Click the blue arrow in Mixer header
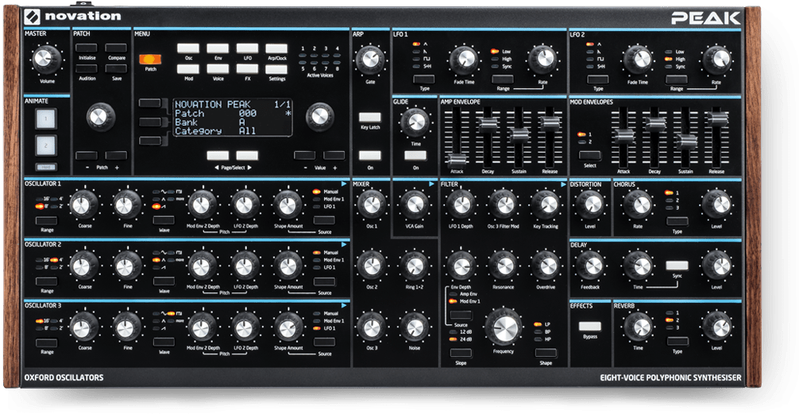The image size is (799, 414). point(431,184)
